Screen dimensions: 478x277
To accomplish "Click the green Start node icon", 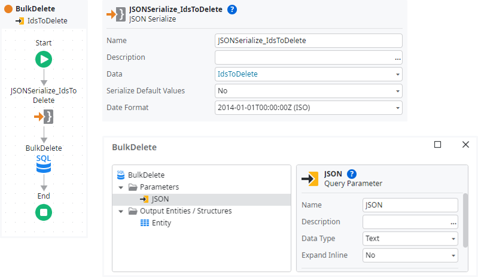I will click(x=44, y=59).
